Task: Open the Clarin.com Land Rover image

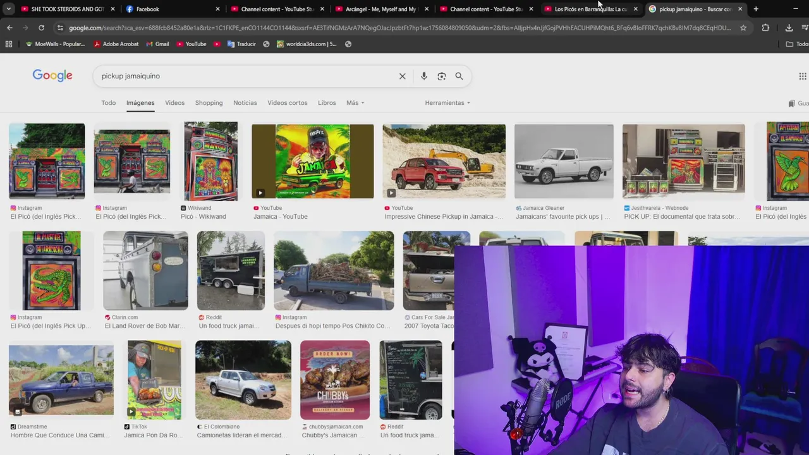Action: [x=145, y=270]
